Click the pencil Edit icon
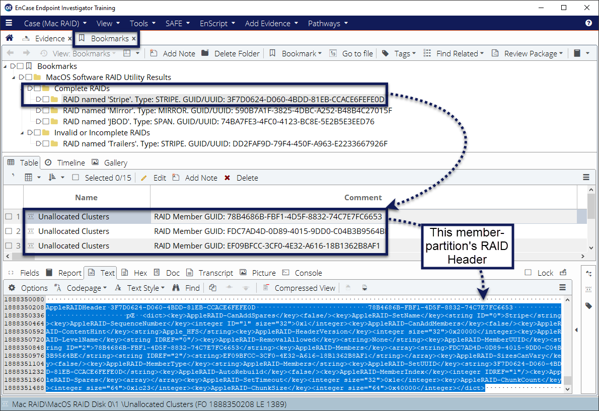Screen dimensions: 599x411 coord(143,178)
